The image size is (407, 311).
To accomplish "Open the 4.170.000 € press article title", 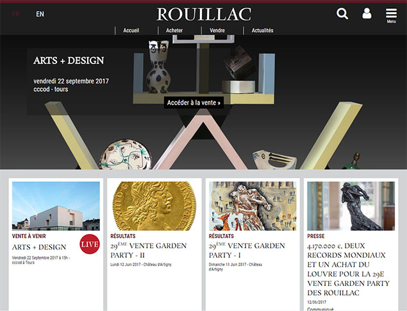I will [x=348, y=269].
